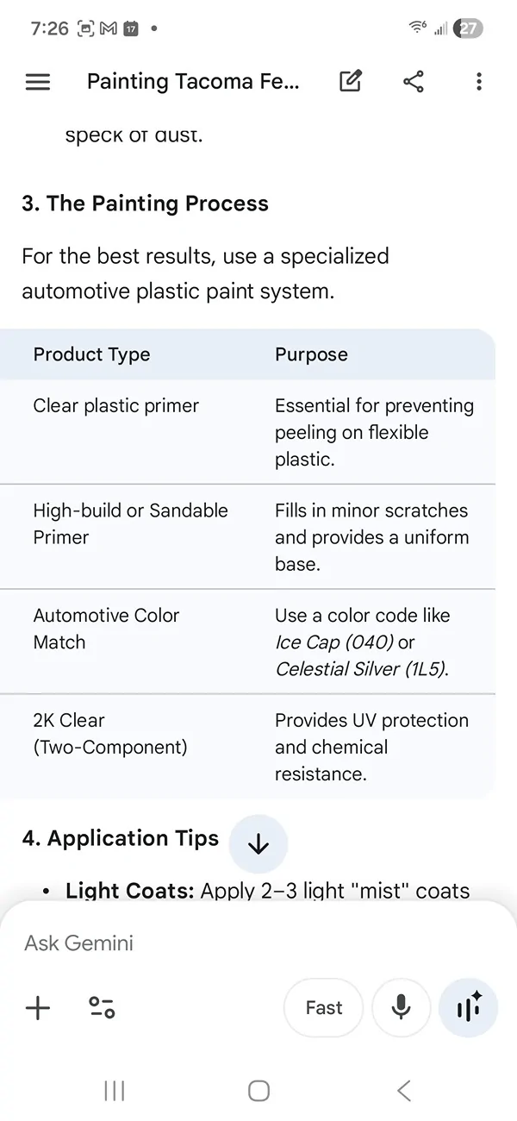Tap the plus icon to add attachments

point(38,1007)
